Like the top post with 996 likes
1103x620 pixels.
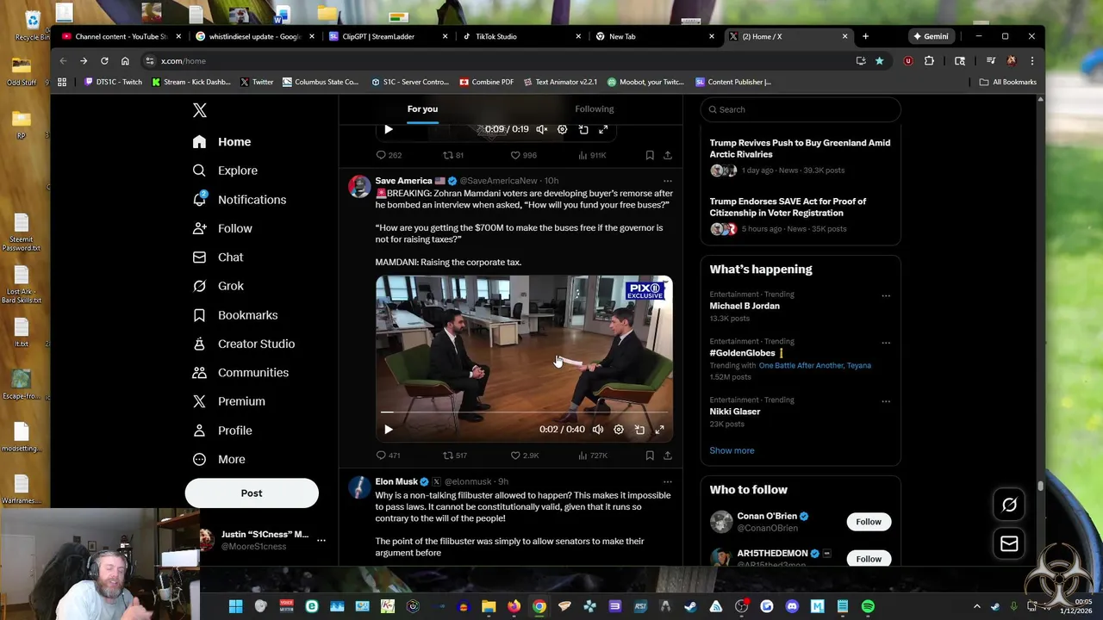pyautogui.click(x=524, y=155)
